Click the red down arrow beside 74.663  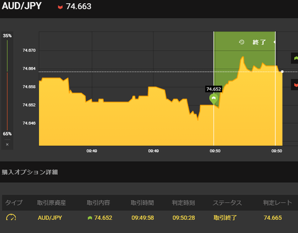[60, 7]
